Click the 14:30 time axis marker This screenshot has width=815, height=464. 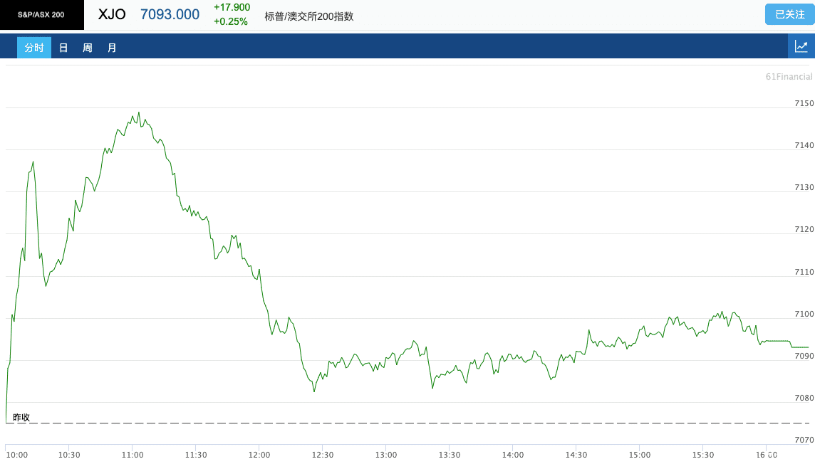576,455
